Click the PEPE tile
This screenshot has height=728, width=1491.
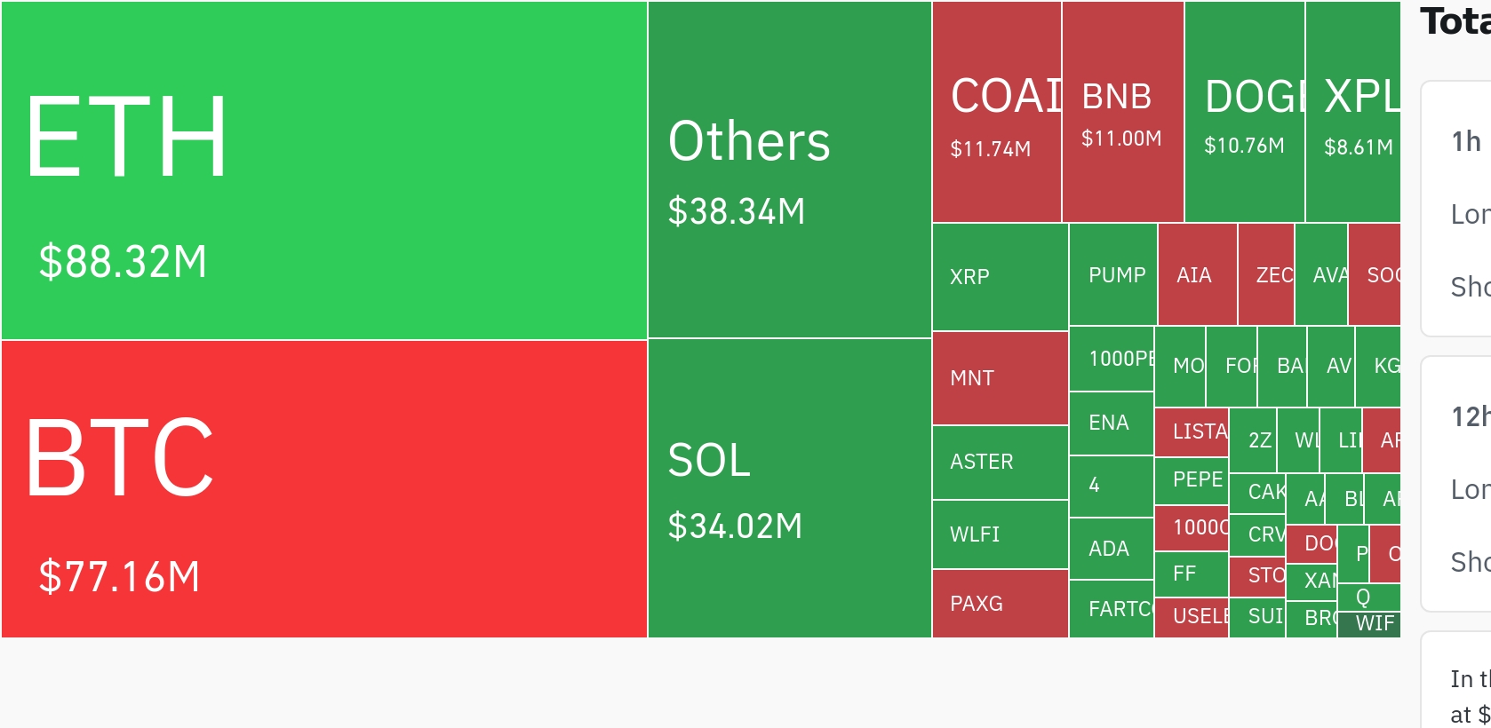point(1192,480)
